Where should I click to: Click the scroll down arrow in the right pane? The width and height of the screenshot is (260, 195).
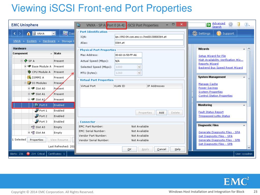click(x=249, y=147)
